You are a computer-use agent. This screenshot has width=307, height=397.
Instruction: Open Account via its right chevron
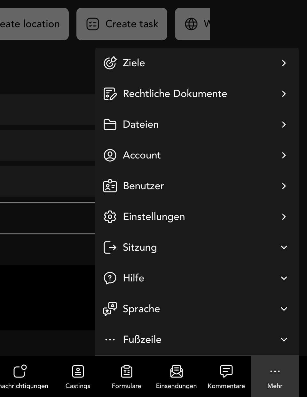pos(284,155)
